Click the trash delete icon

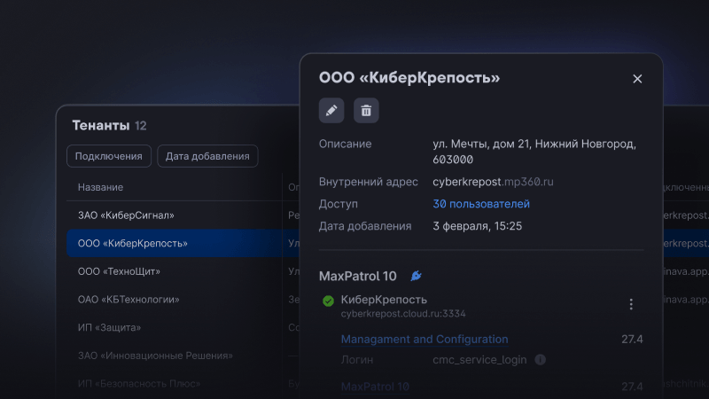click(x=366, y=111)
